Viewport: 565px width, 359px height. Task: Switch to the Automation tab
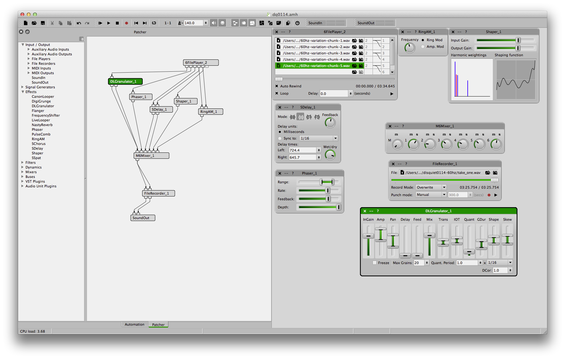pyautogui.click(x=134, y=324)
